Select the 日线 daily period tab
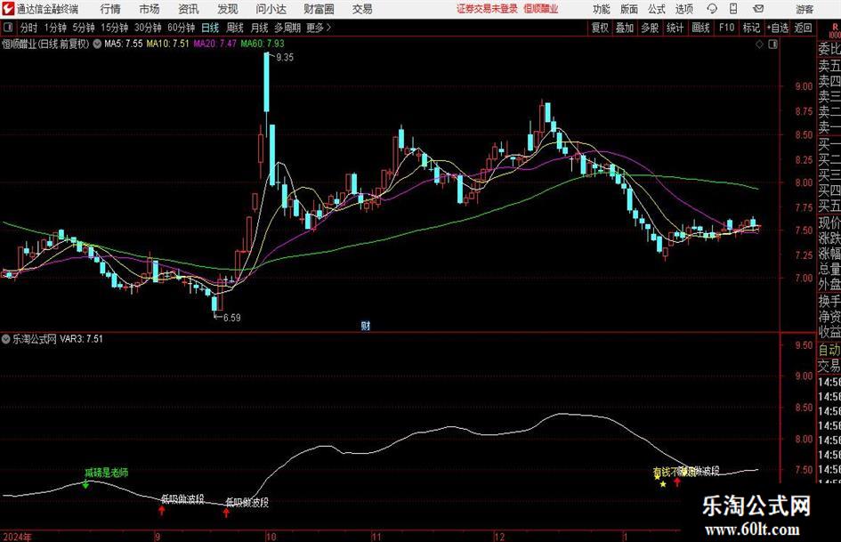Image resolution: width=841 pixels, height=542 pixels. [210, 28]
